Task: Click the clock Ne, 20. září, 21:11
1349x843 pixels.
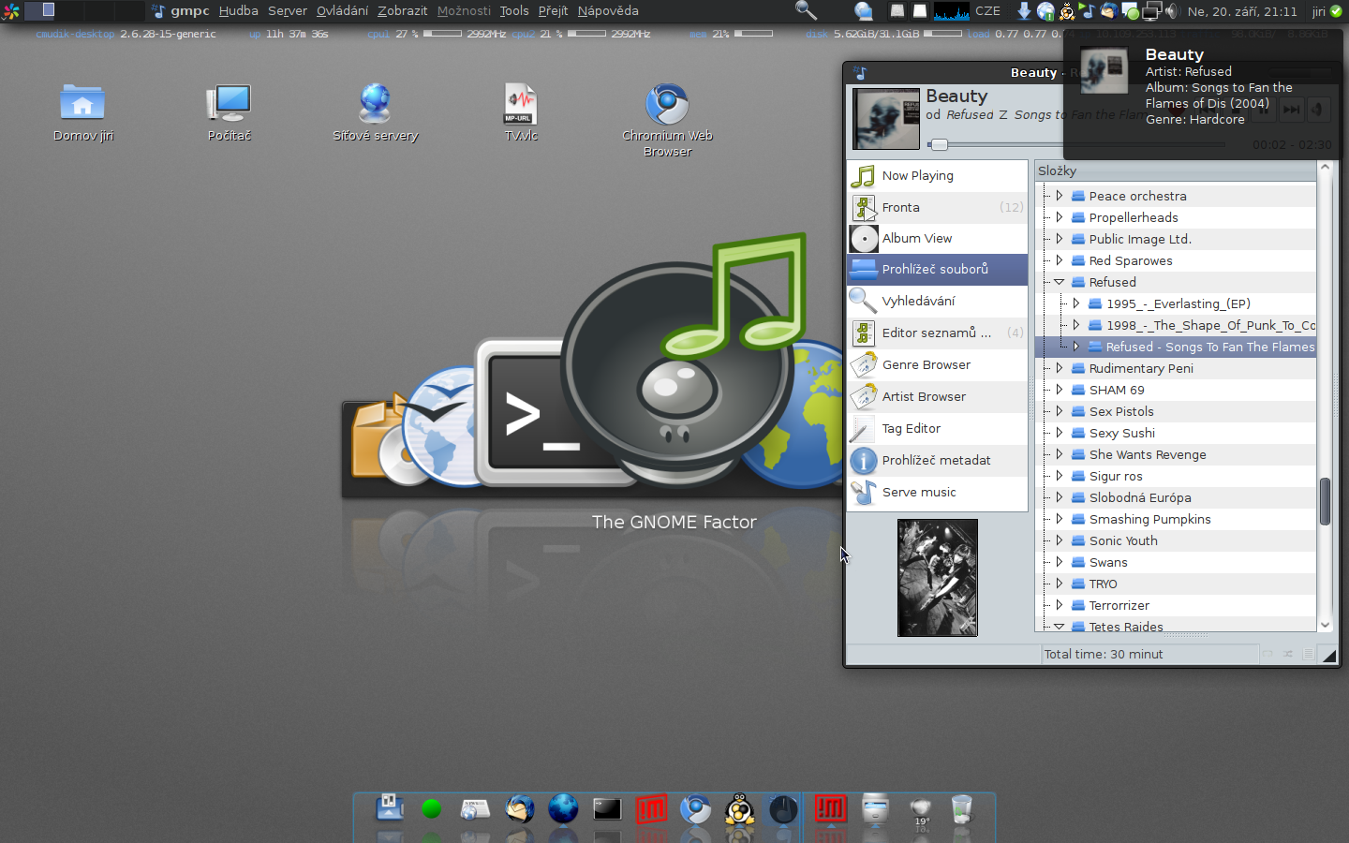Action: pyautogui.click(x=1242, y=11)
